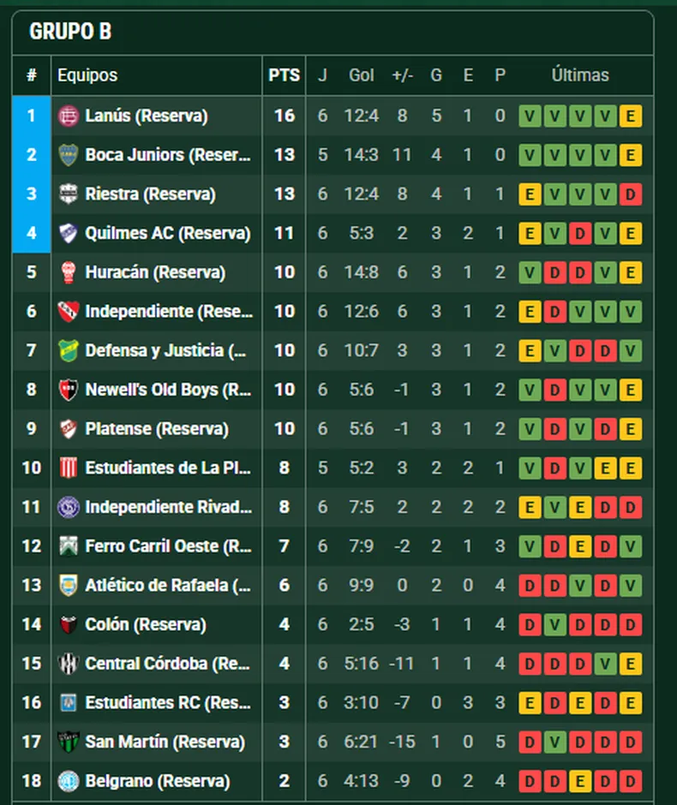Sort standings by Gol column header

(x=362, y=75)
